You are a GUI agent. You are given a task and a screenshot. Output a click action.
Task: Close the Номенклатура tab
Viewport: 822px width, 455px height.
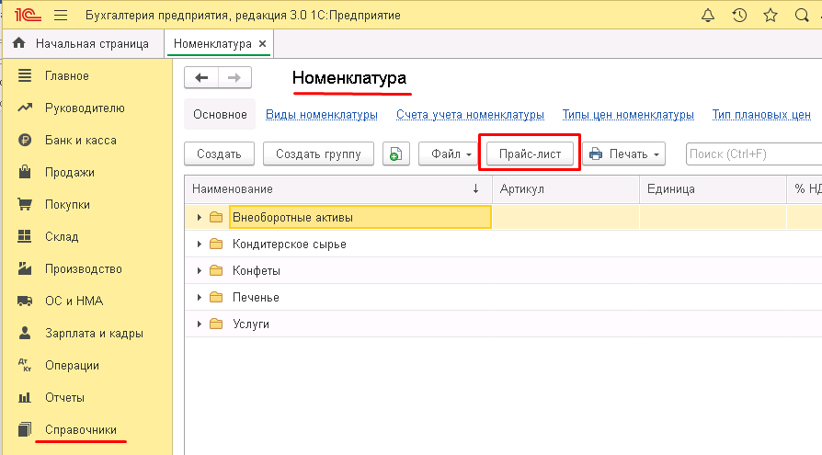pos(263,43)
